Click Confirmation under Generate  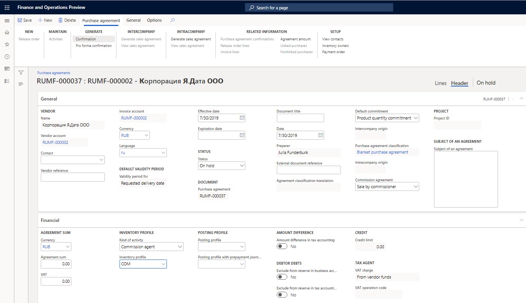pos(94,39)
